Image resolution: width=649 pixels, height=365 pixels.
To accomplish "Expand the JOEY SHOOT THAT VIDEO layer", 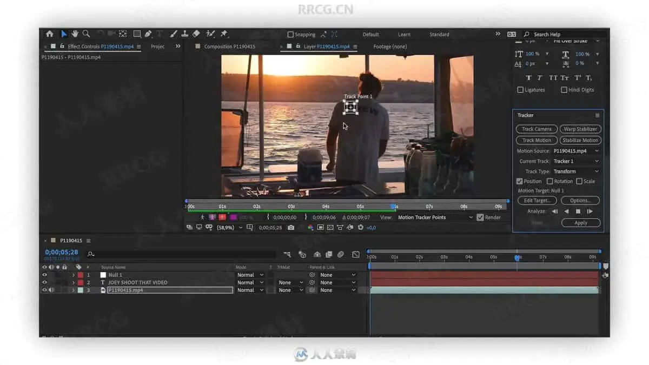I will click(74, 283).
